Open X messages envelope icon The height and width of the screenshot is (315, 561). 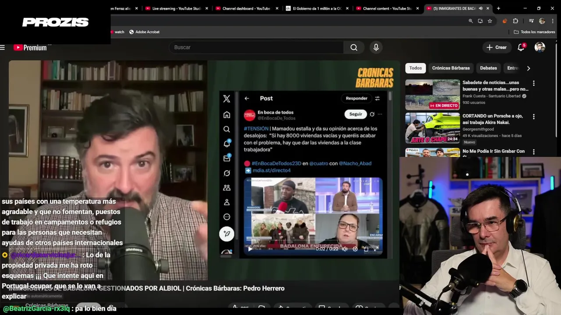point(227,158)
